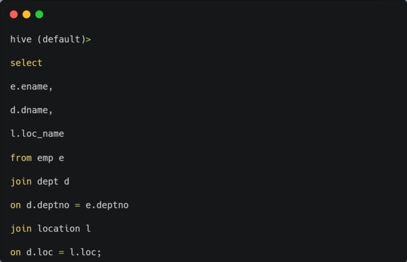Click the location l table reference

(x=64, y=229)
